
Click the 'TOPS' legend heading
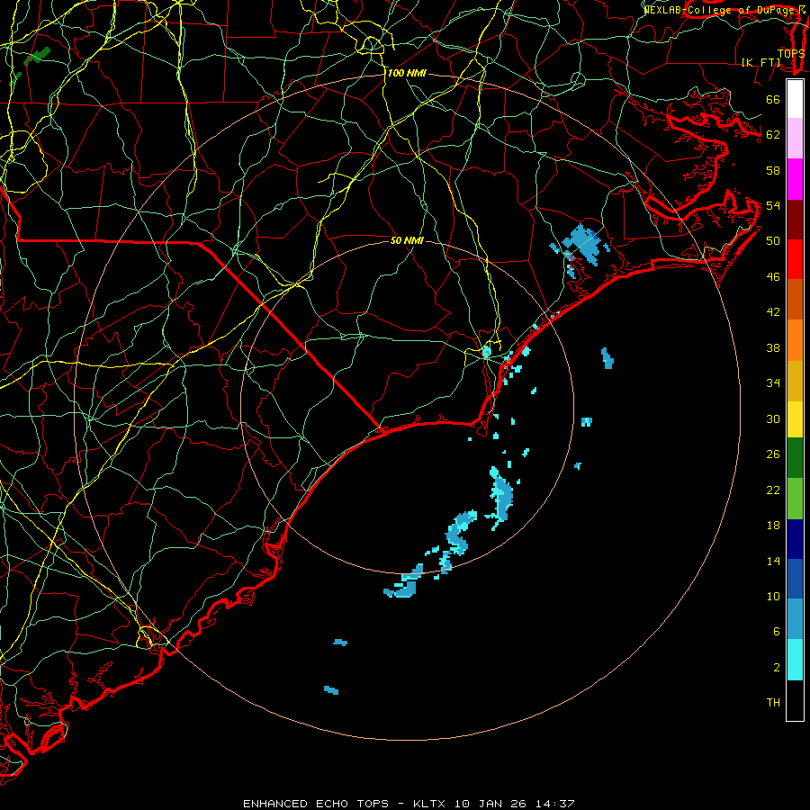click(x=791, y=53)
